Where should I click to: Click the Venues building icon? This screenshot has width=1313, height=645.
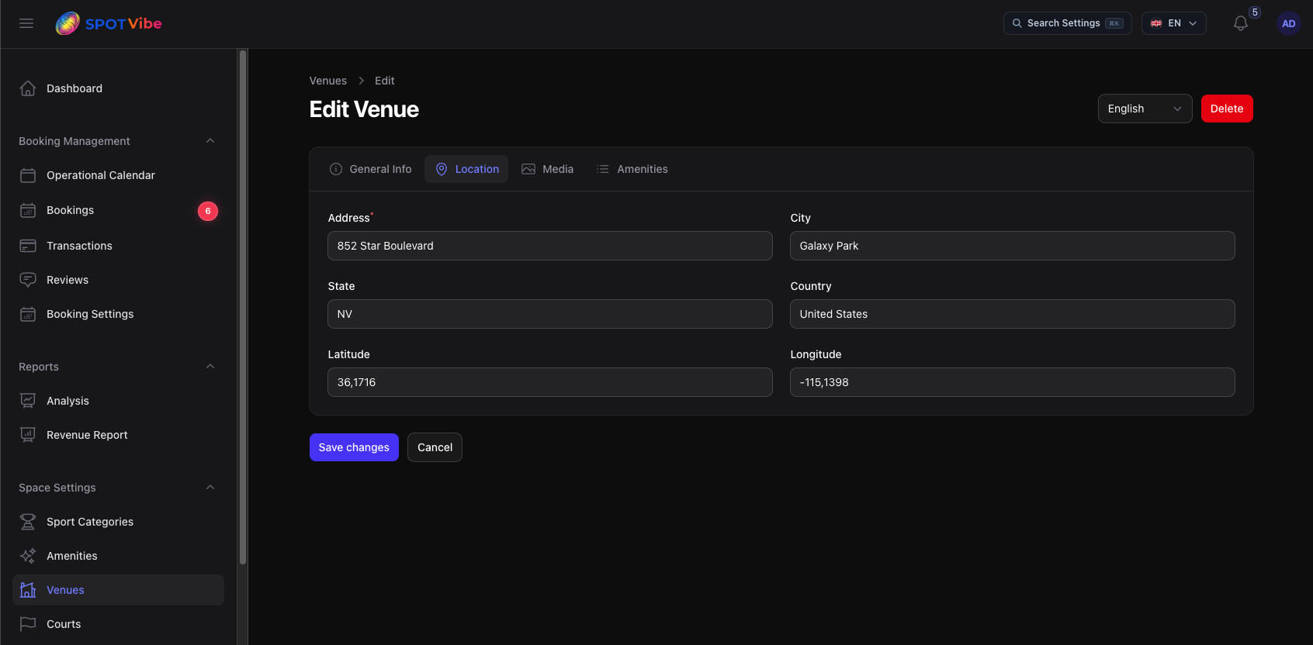[28, 590]
